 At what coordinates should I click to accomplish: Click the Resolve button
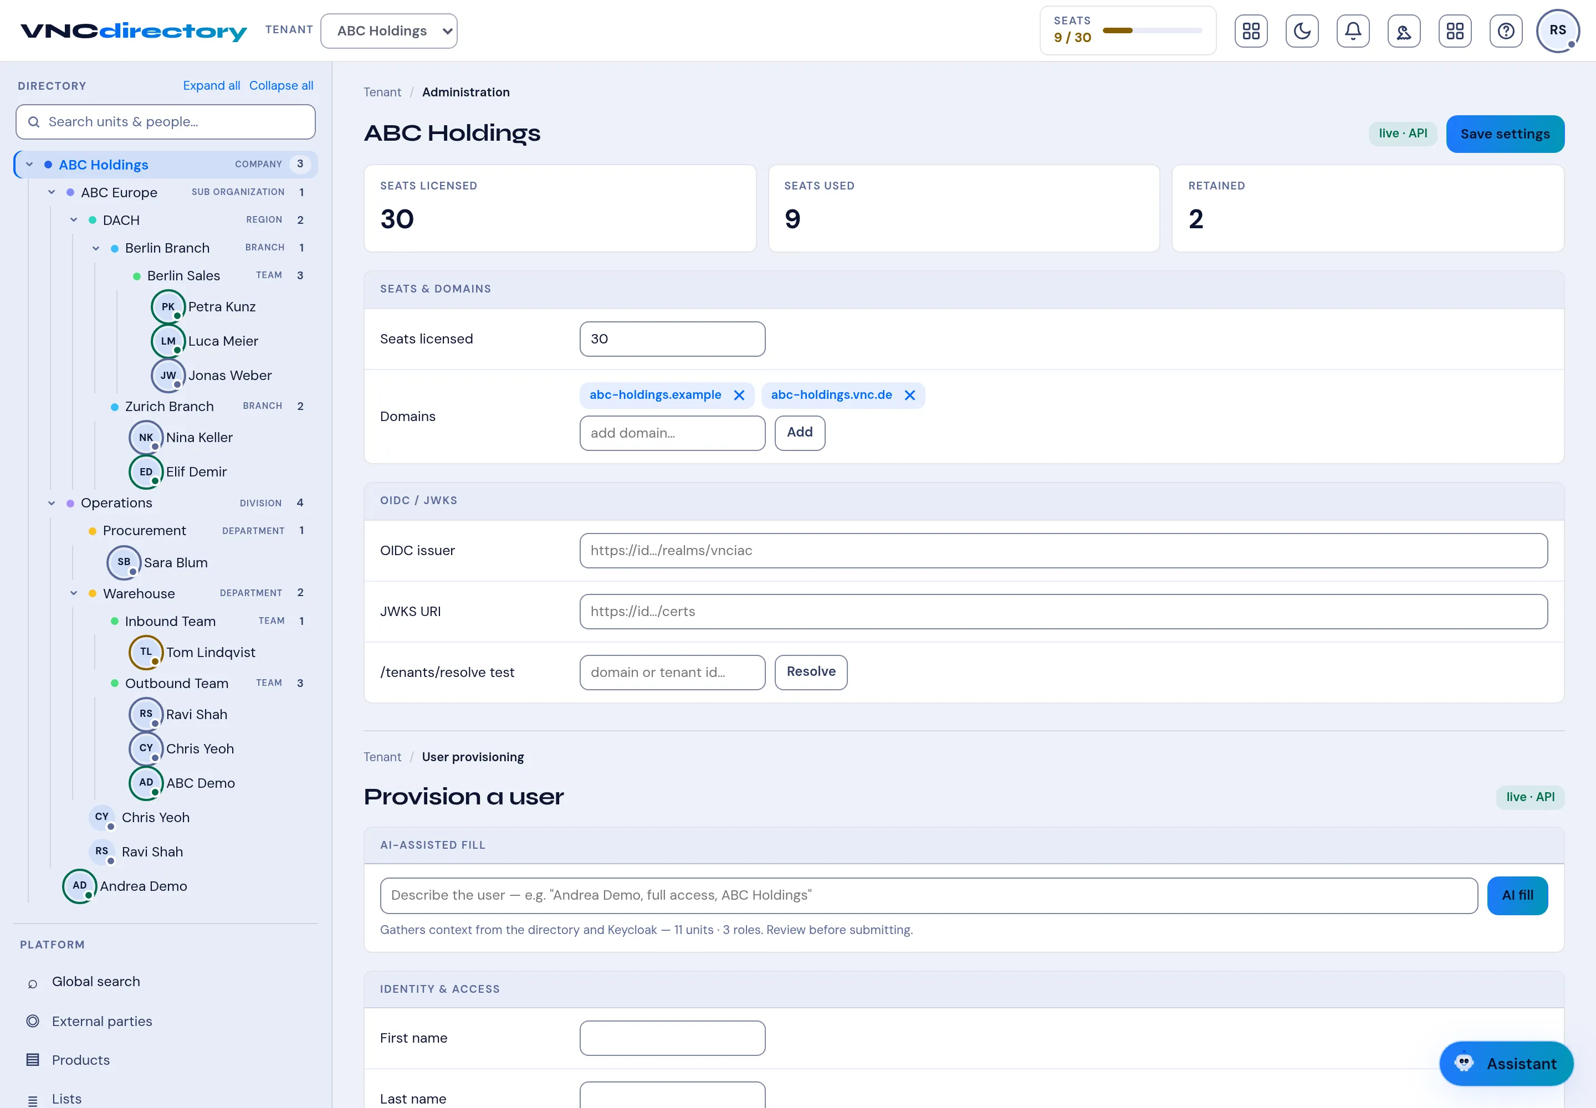pyautogui.click(x=811, y=672)
